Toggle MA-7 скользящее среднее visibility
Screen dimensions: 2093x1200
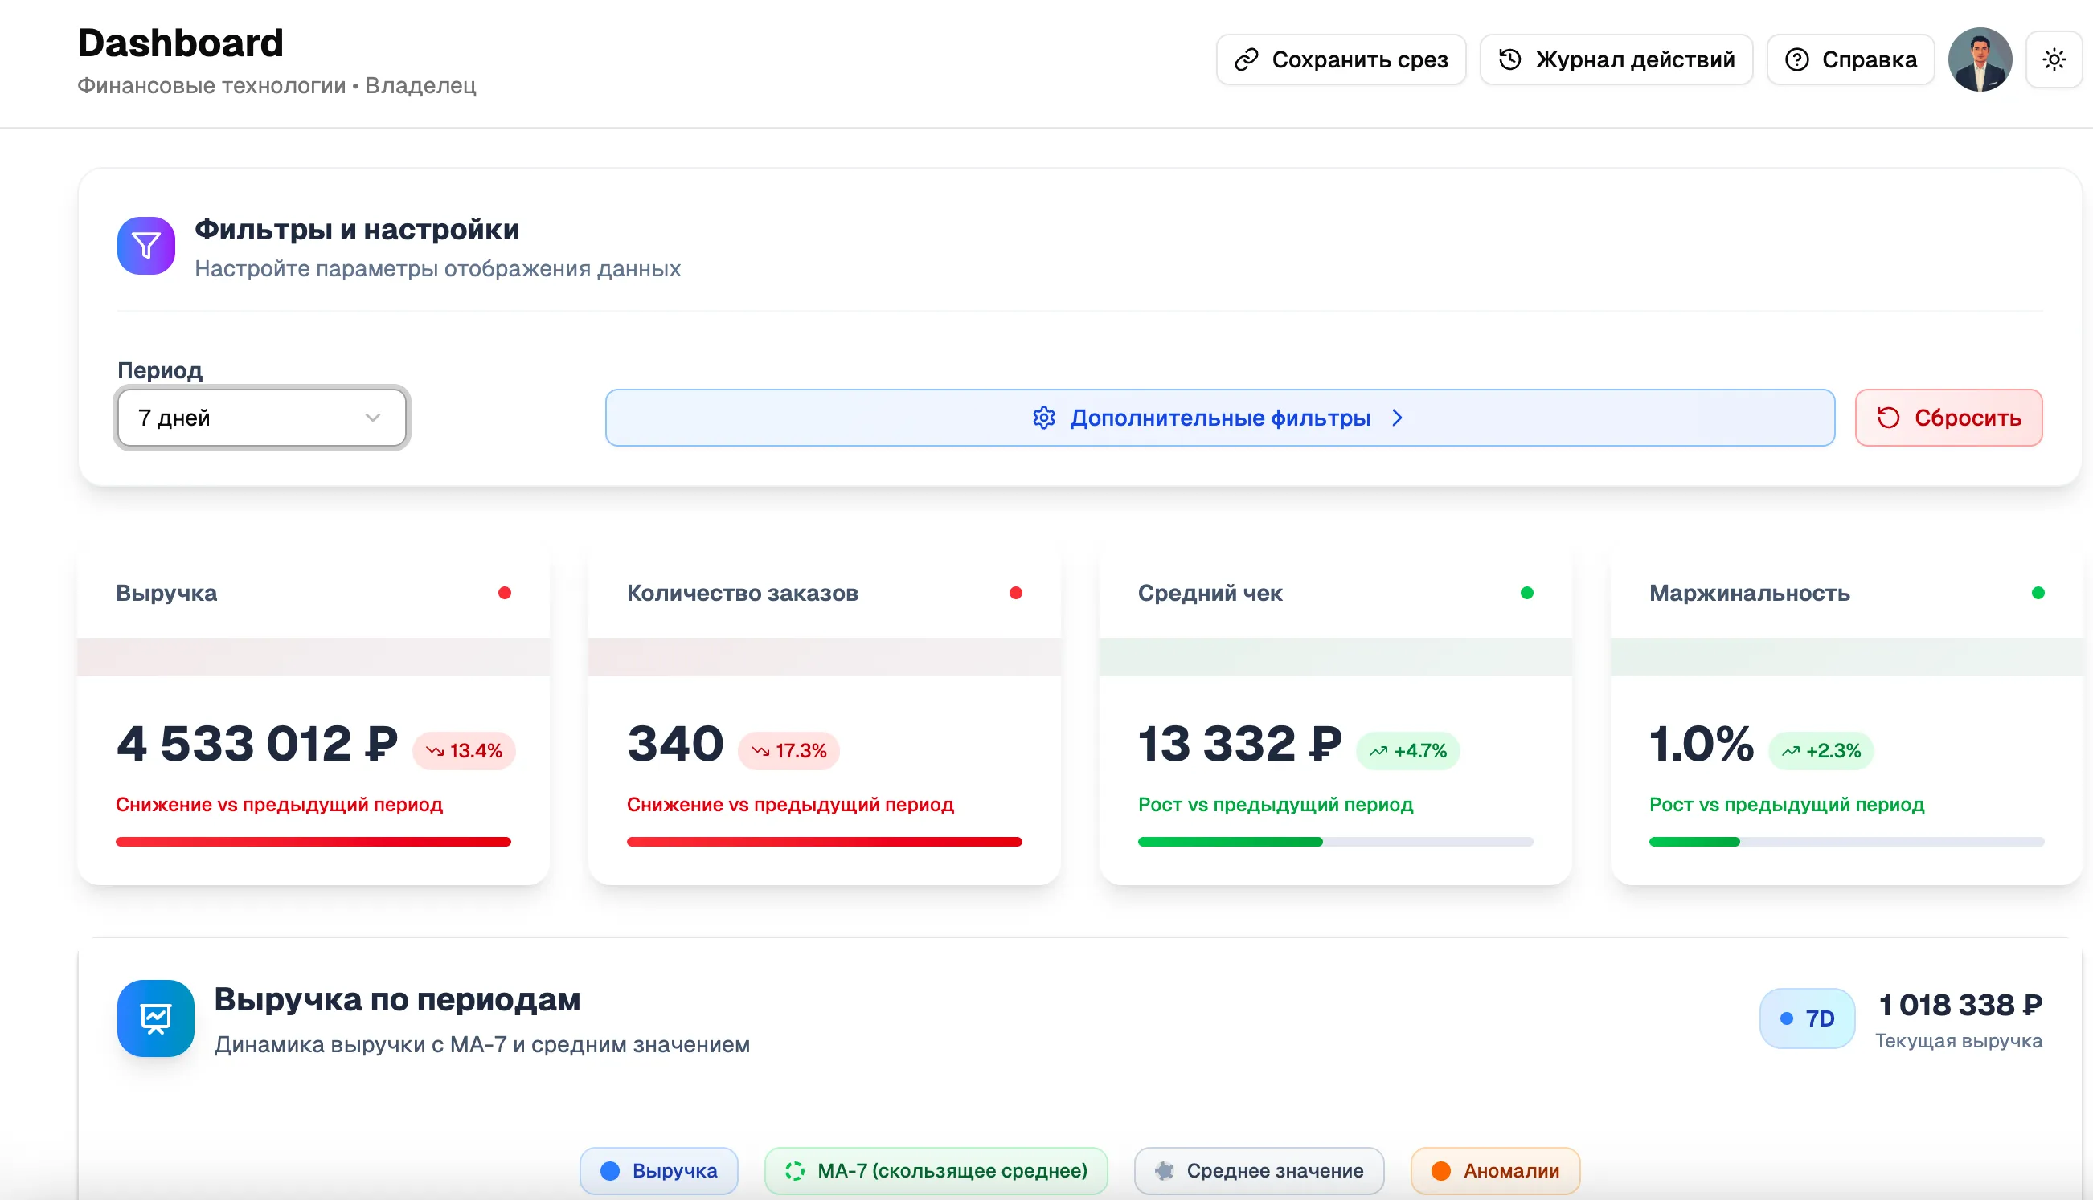(936, 1170)
